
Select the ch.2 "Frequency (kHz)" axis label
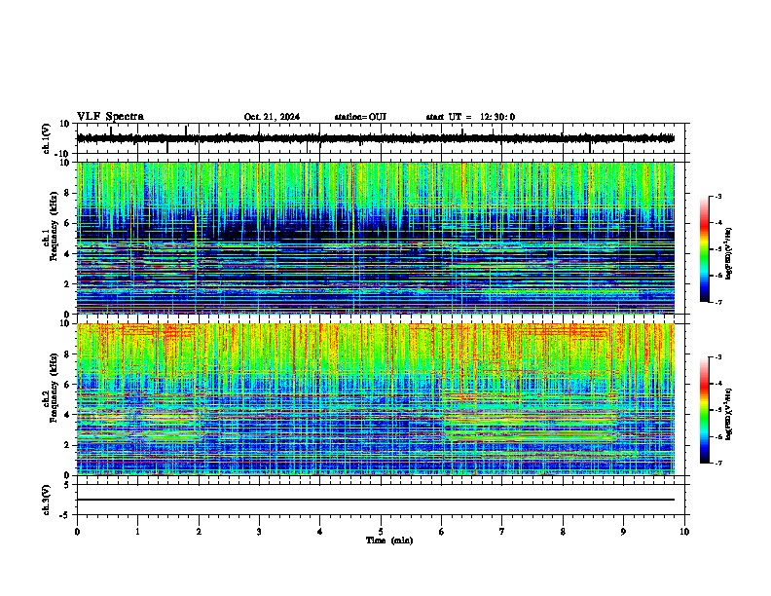(54, 388)
